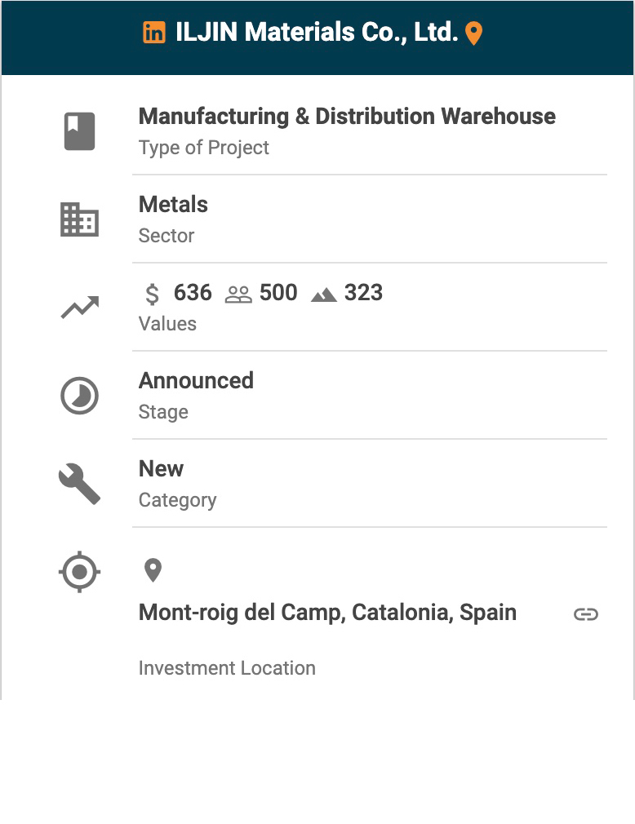Click the Type of Project book icon
Screen dimensions: 635x824
80,131
